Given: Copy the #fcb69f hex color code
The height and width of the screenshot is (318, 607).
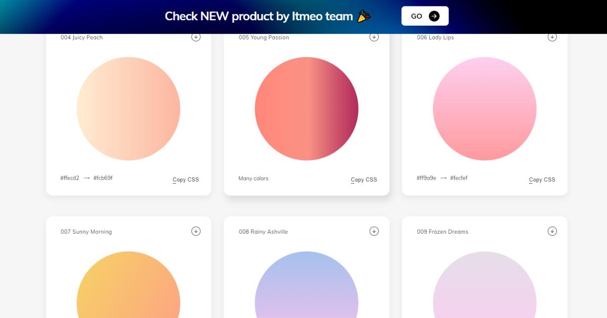Looking at the screenshot, I should click(x=103, y=178).
